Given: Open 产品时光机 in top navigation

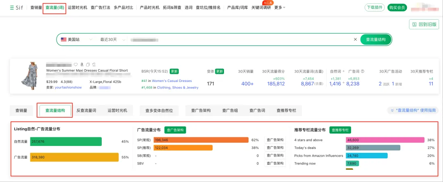Looking at the screenshot, I should pos(149,8).
